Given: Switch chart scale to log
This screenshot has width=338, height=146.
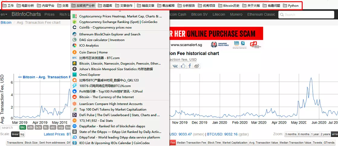Looking at the screenshot, I should pyautogui.click(x=22, y=134).
